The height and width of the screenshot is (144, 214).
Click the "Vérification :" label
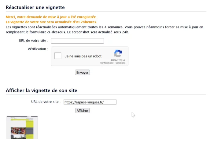pos(38,49)
